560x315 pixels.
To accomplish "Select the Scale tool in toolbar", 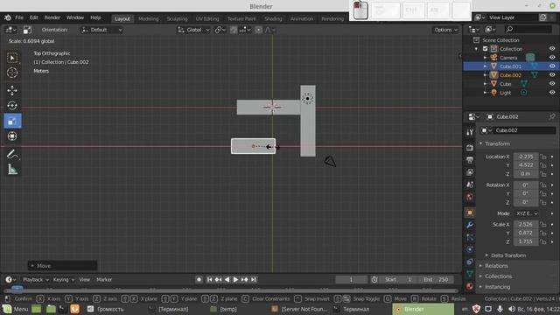I will pyautogui.click(x=12, y=121).
